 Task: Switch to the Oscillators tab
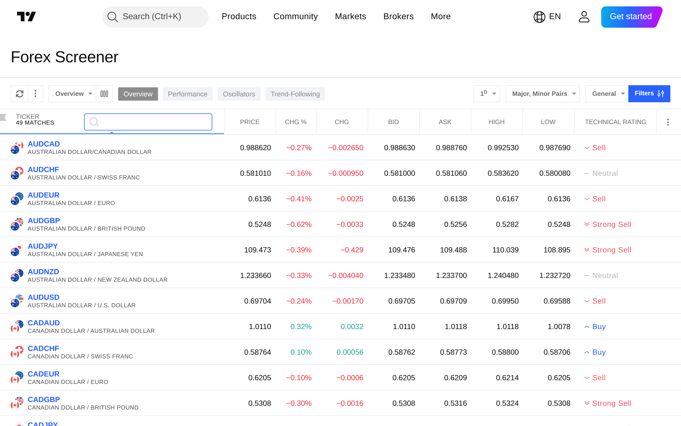[x=239, y=94]
